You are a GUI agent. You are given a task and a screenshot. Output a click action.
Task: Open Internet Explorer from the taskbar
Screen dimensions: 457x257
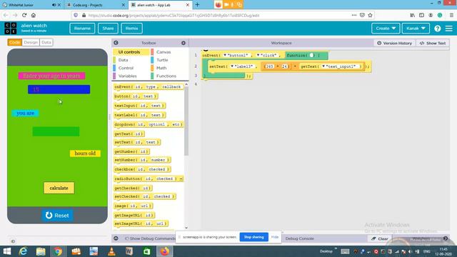(23, 251)
